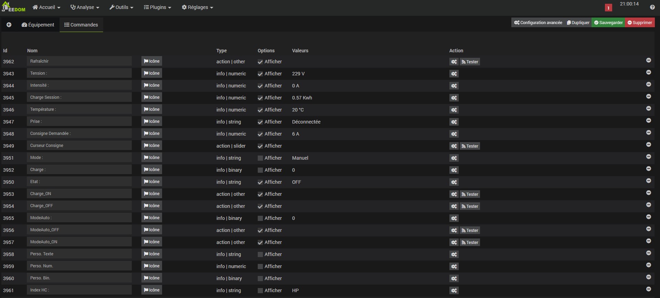Edit the Perso. Num. name field
This screenshot has height=298, width=660.
coord(79,266)
